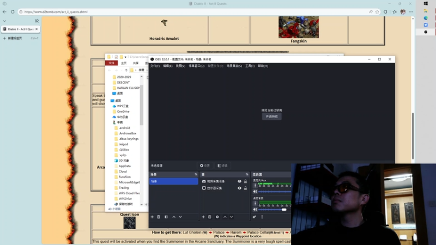
Task: Pop out the scenes dock panel
Action: [196, 174]
